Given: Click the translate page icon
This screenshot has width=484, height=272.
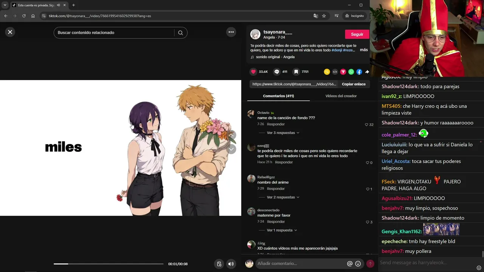Looking at the screenshot, I should [x=316, y=16].
